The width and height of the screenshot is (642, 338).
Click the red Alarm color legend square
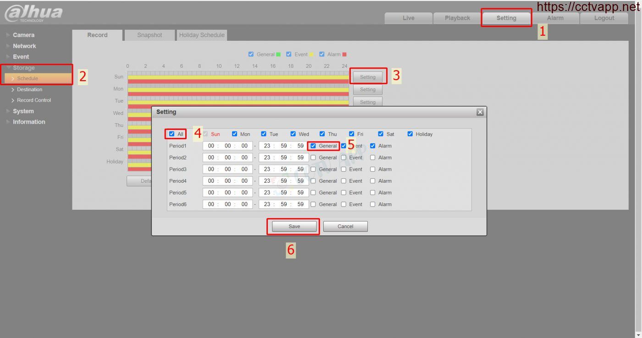click(344, 55)
